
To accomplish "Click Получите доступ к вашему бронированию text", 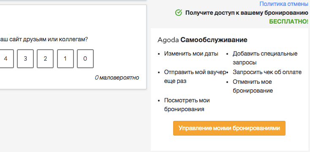I will pyautogui.click(x=247, y=13).
